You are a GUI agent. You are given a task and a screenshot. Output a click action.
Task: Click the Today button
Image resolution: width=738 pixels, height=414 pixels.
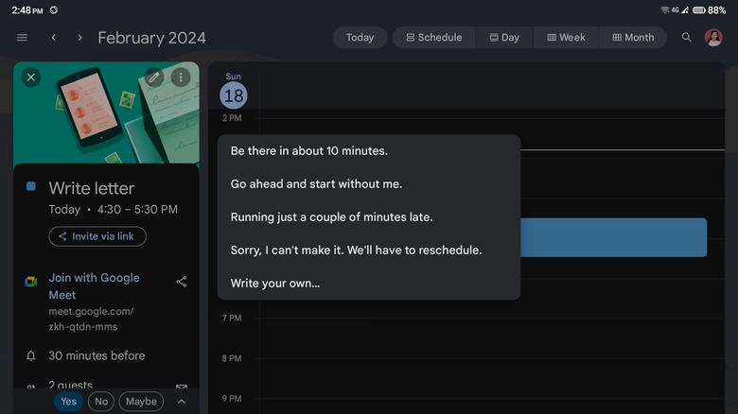click(360, 38)
